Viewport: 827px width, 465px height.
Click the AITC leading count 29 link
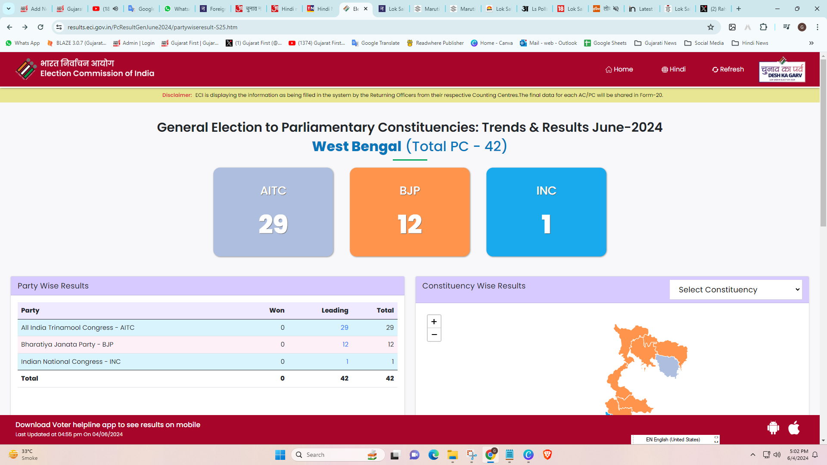pyautogui.click(x=345, y=327)
